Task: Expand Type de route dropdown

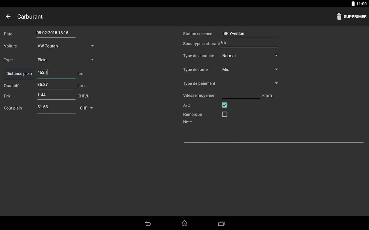Action: click(250, 70)
